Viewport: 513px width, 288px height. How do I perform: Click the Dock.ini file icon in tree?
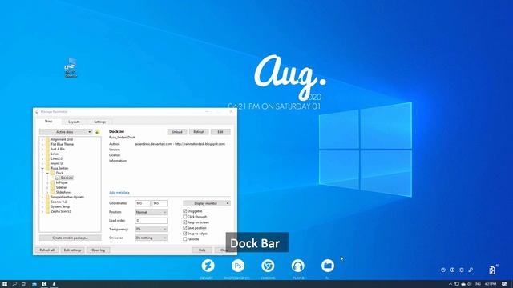pos(57,178)
